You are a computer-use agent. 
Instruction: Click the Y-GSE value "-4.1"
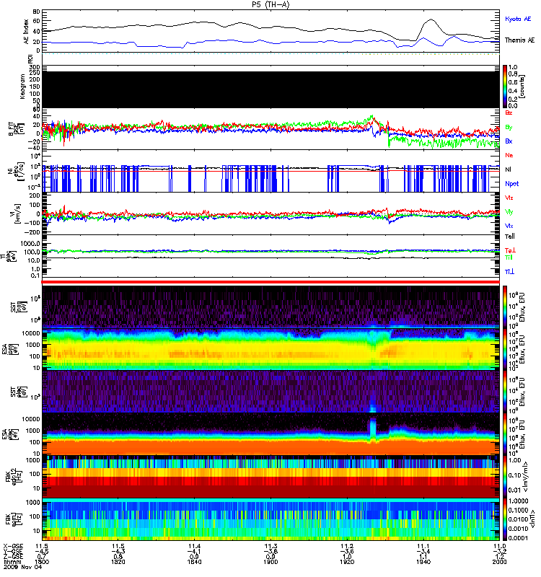coord(194,552)
